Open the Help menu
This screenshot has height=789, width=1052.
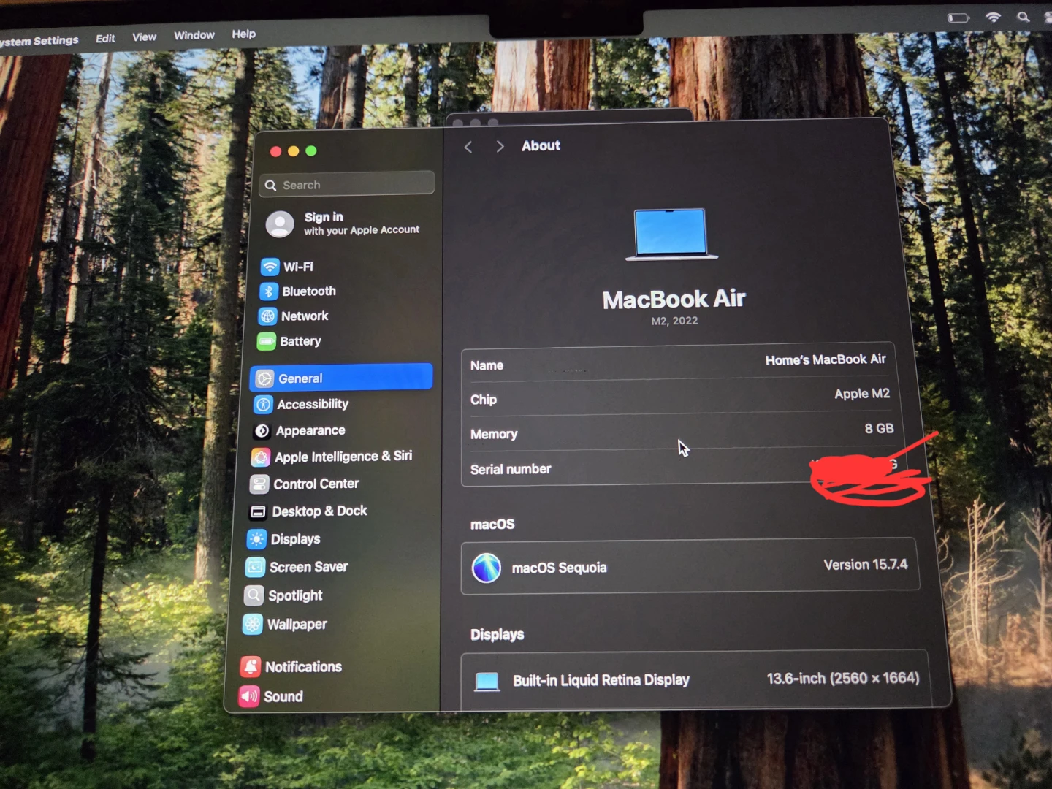point(243,34)
